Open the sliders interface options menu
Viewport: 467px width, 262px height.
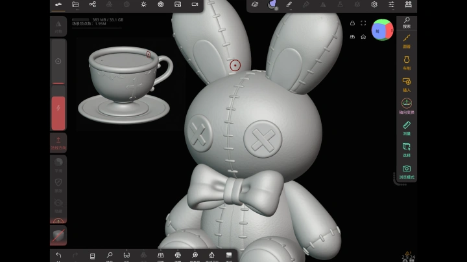(391, 5)
